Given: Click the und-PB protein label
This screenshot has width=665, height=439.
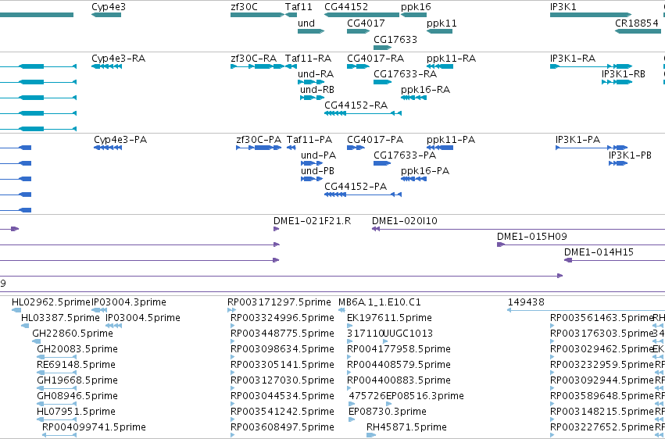Looking at the screenshot, I should click(x=318, y=171).
